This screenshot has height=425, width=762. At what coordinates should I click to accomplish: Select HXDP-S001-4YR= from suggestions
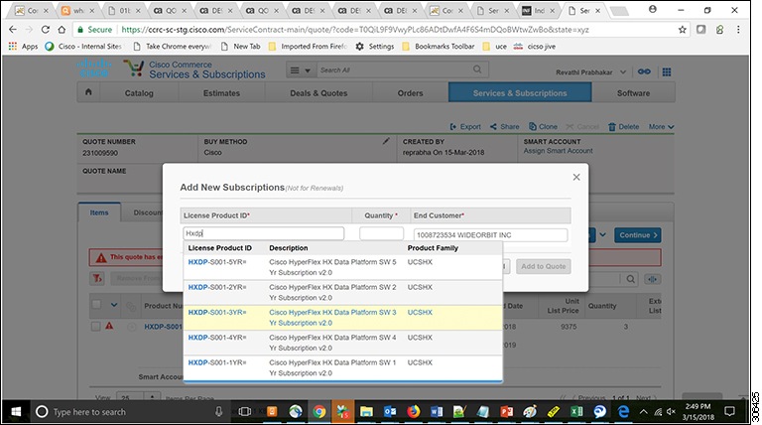point(342,343)
